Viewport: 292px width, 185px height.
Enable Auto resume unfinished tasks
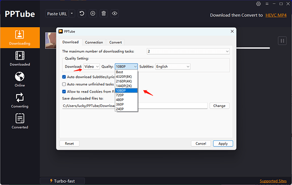click(x=64, y=84)
